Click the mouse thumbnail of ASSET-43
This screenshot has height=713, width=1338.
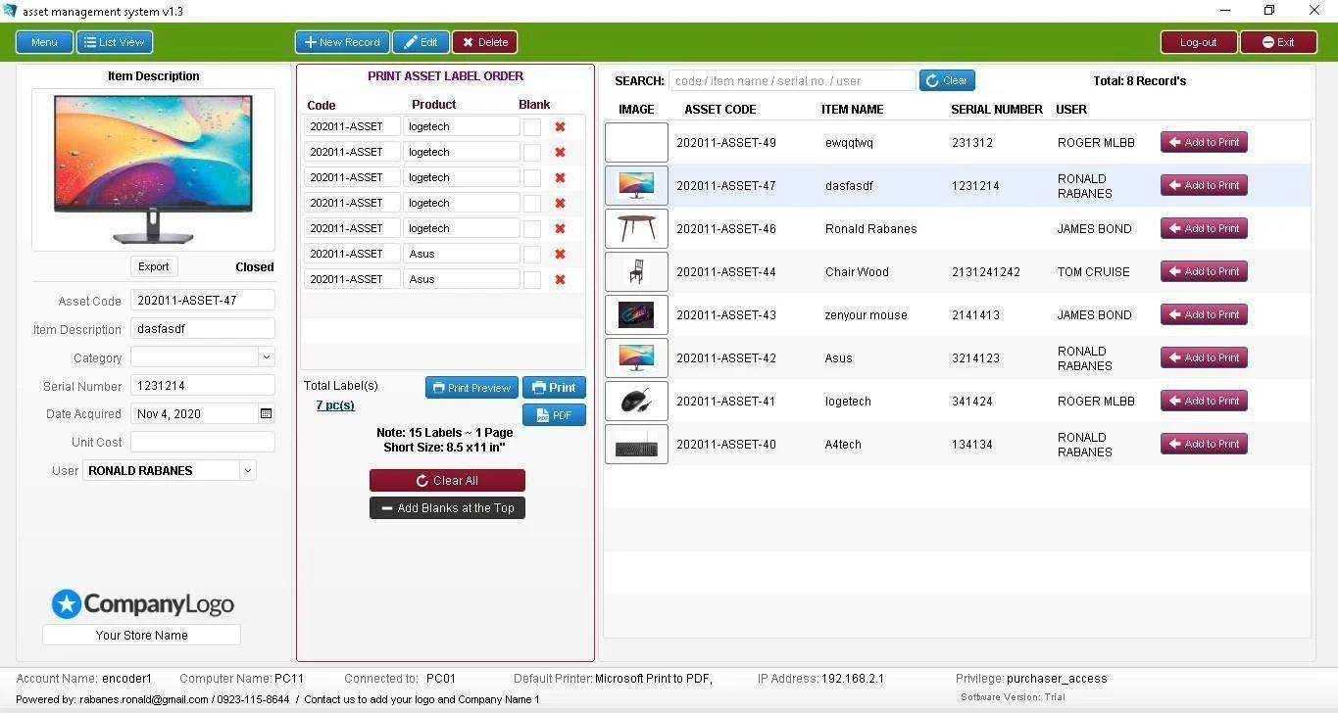point(636,314)
